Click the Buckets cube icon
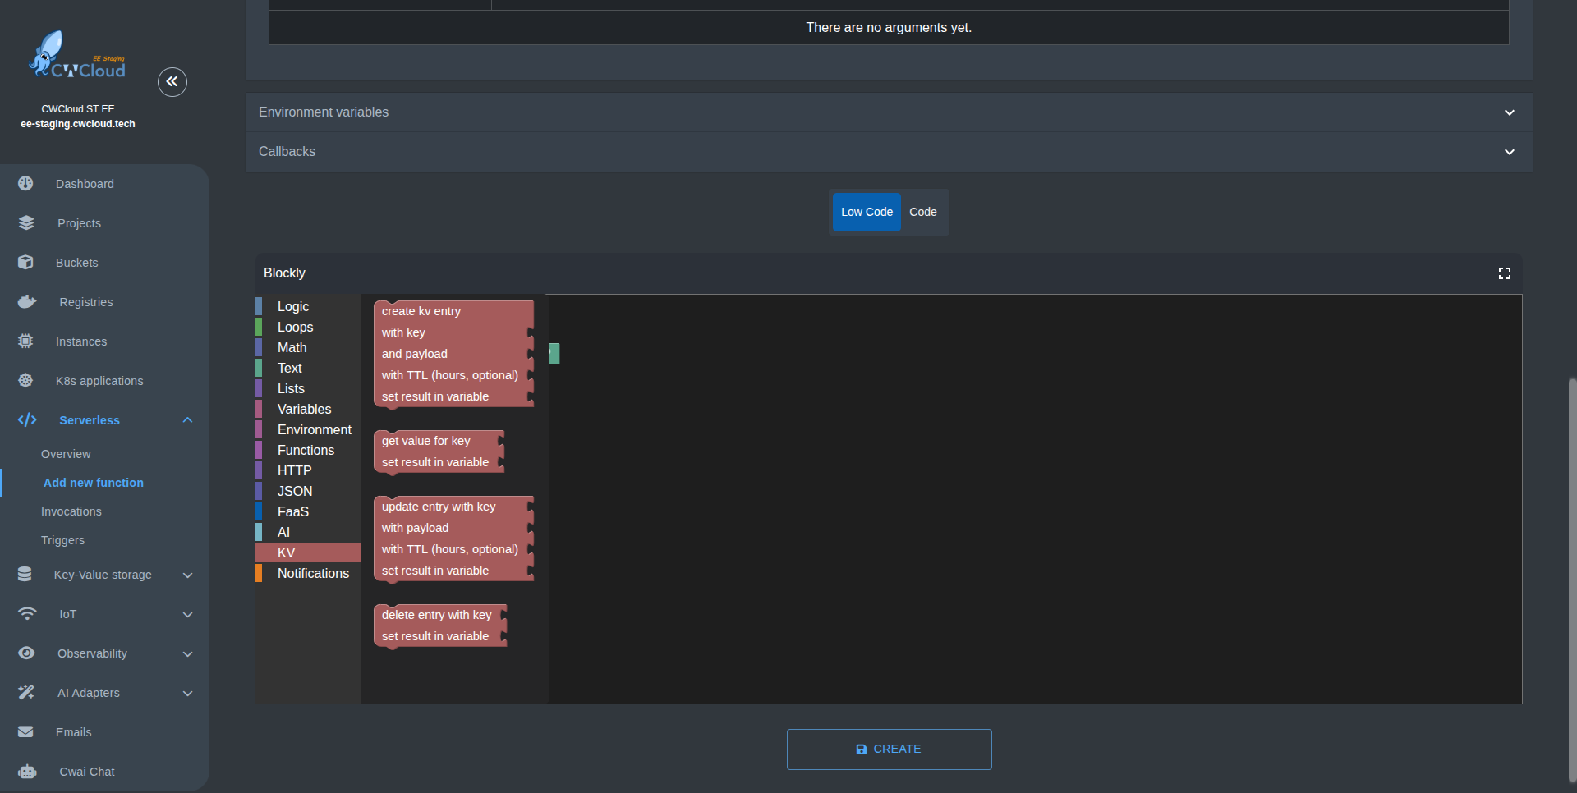Viewport: 1577px width, 793px height. 26,263
